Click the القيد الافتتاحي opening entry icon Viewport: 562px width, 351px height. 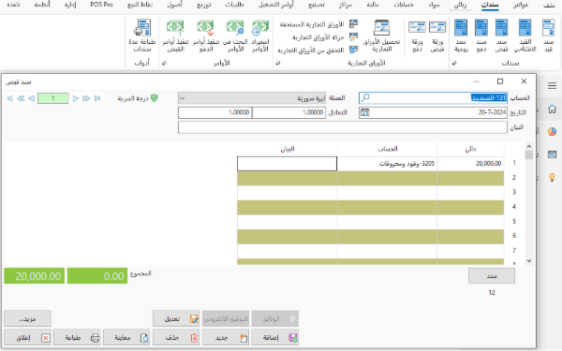tap(525, 36)
